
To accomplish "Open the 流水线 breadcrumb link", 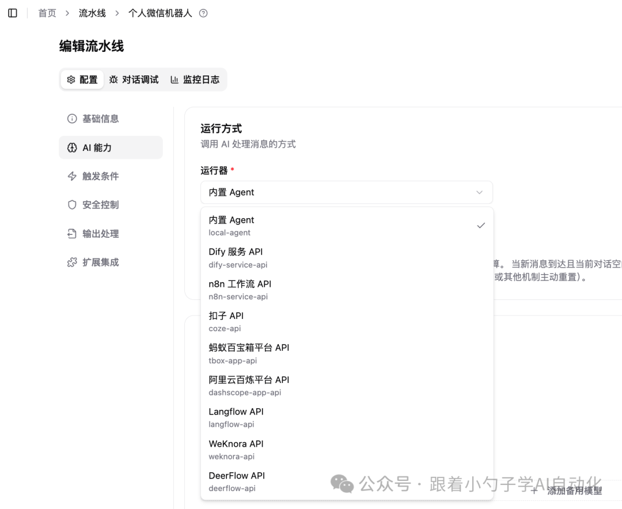I will pos(92,13).
